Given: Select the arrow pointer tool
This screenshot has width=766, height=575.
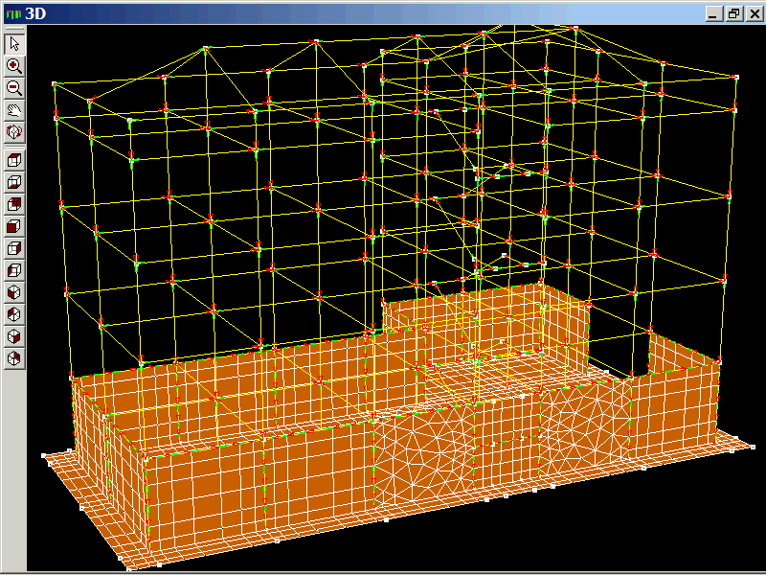Looking at the screenshot, I should click(14, 44).
